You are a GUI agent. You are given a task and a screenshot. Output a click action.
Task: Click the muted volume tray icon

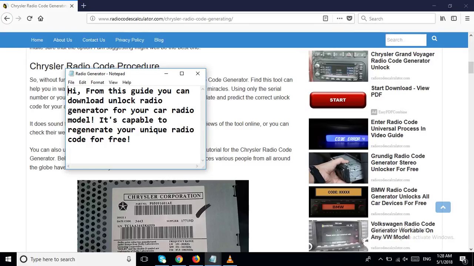(x=405, y=259)
